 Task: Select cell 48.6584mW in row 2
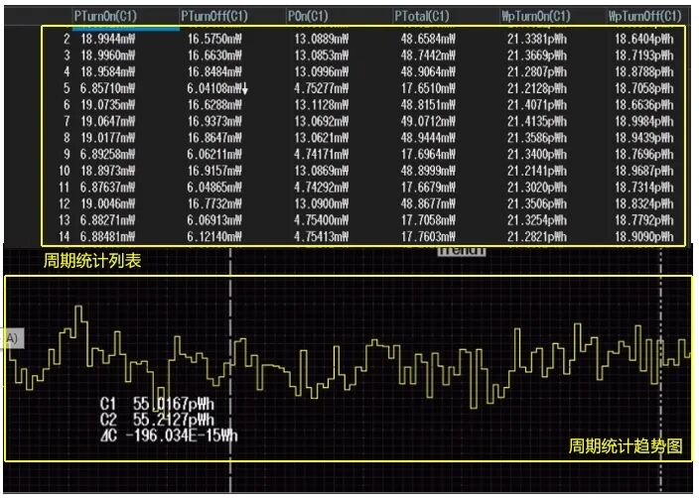(428, 40)
